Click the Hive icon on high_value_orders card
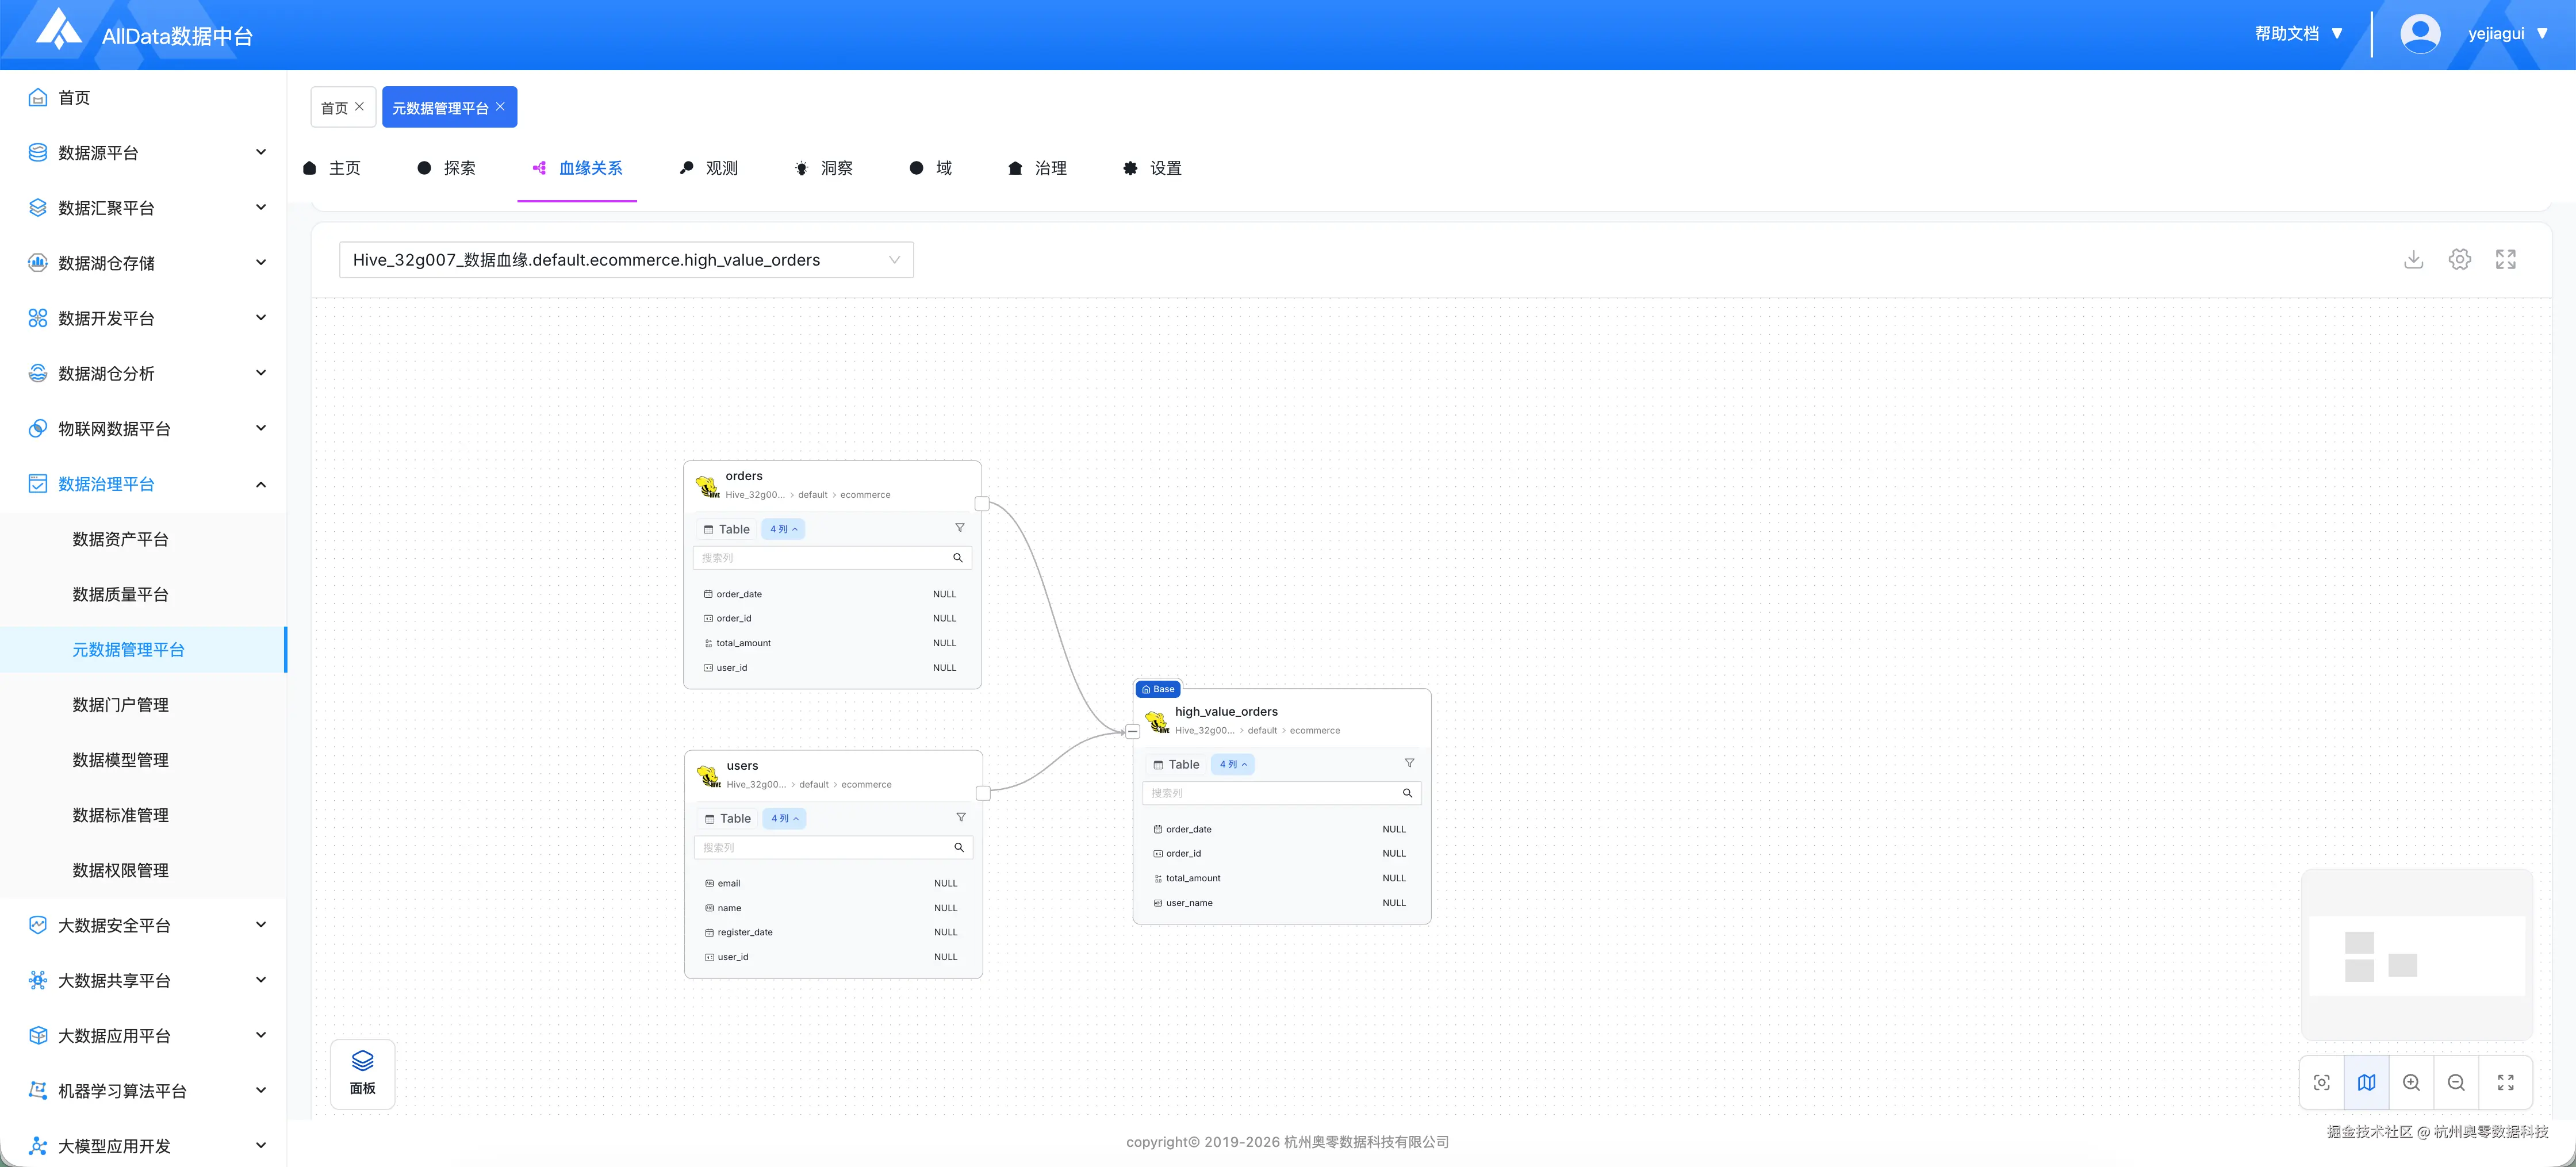Screen dimensions: 2576x1167 click(1157, 722)
